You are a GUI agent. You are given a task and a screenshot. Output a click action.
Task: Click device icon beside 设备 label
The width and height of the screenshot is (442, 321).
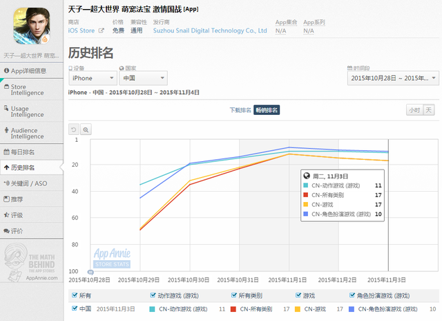70,68
